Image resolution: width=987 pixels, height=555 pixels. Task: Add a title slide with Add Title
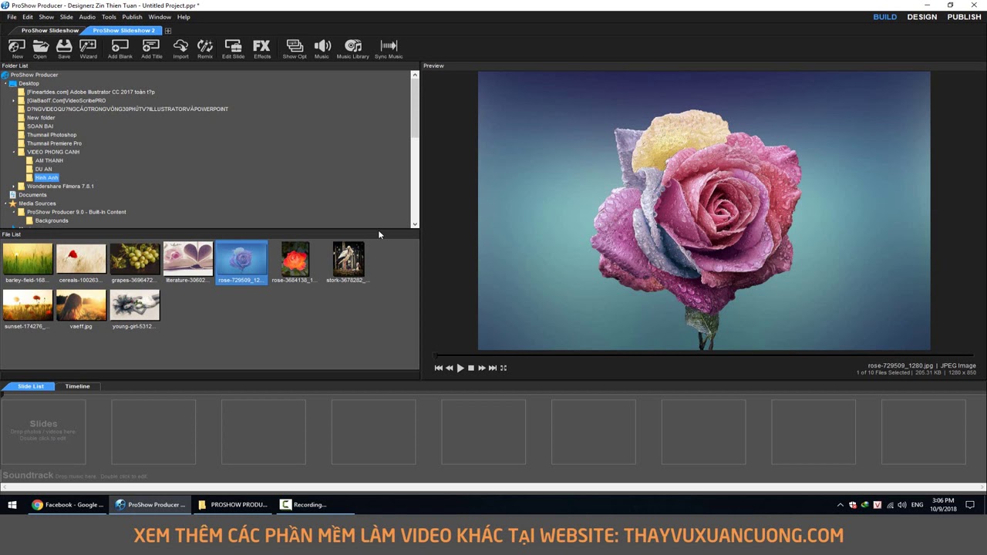coord(152,49)
